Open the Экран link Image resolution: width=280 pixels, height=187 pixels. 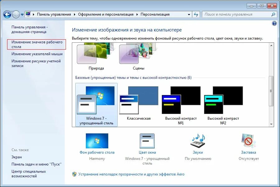click(16, 157)
